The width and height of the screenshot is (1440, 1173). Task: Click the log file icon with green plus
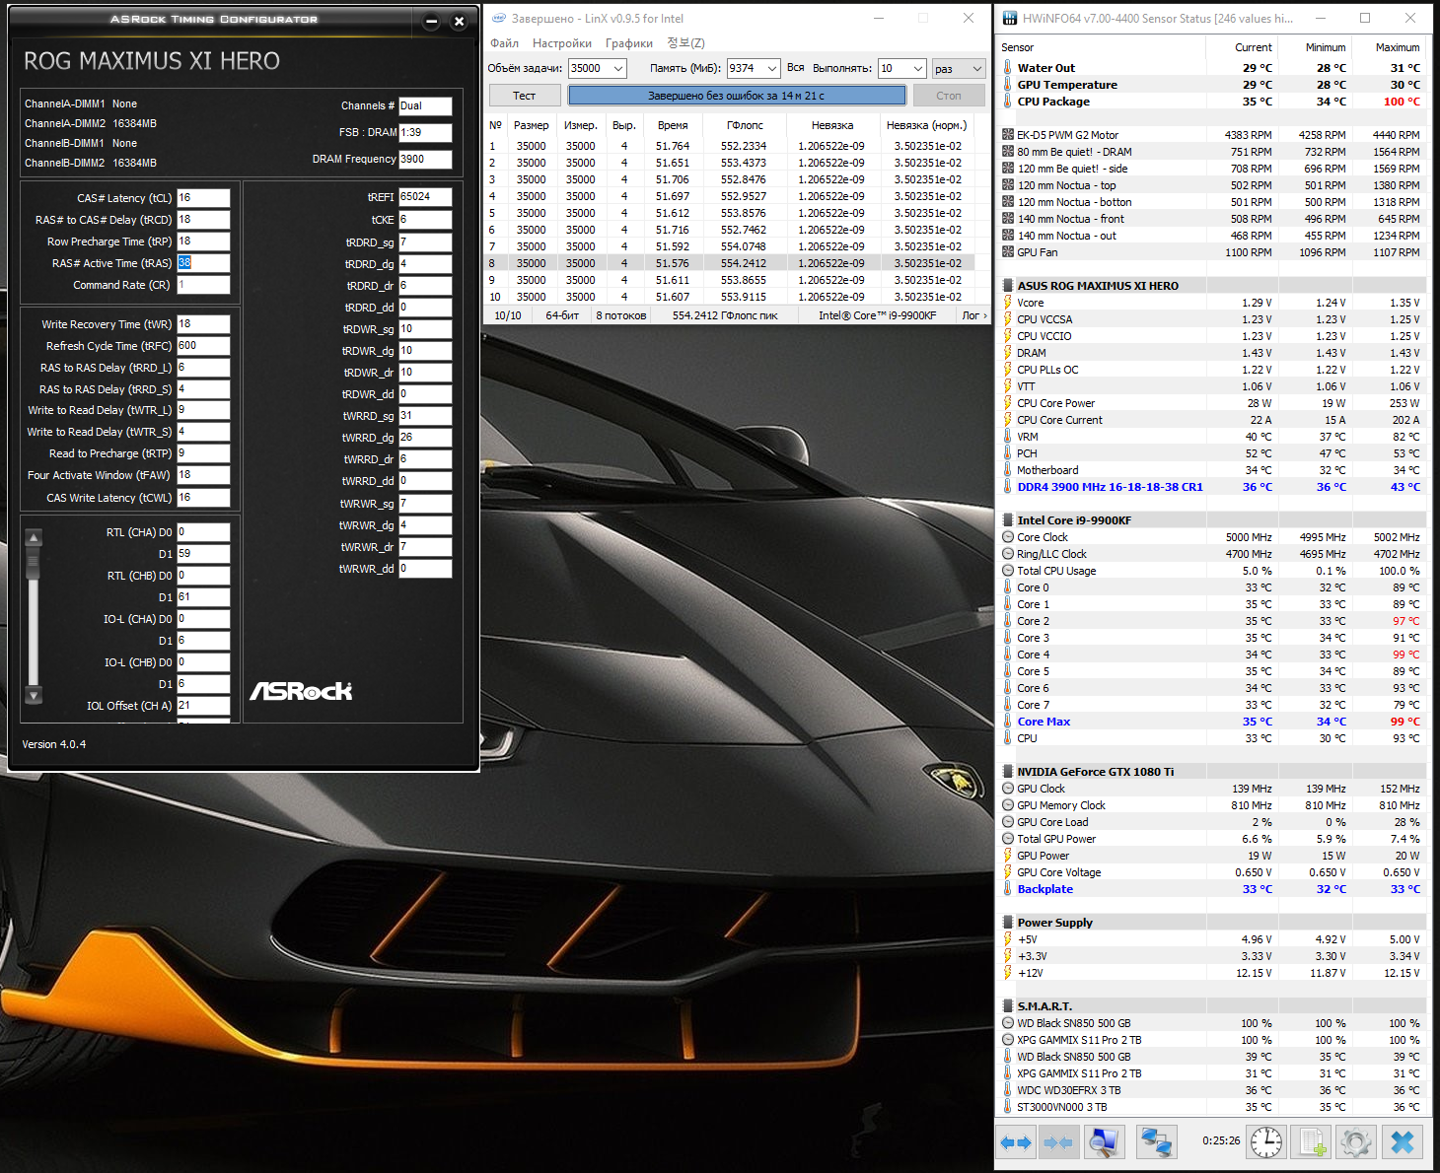tap(1312, 1142)
